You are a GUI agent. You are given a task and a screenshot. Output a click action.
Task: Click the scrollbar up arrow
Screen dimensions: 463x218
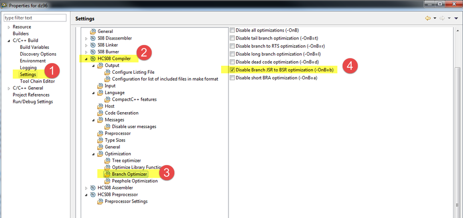[x=458, y=31]
